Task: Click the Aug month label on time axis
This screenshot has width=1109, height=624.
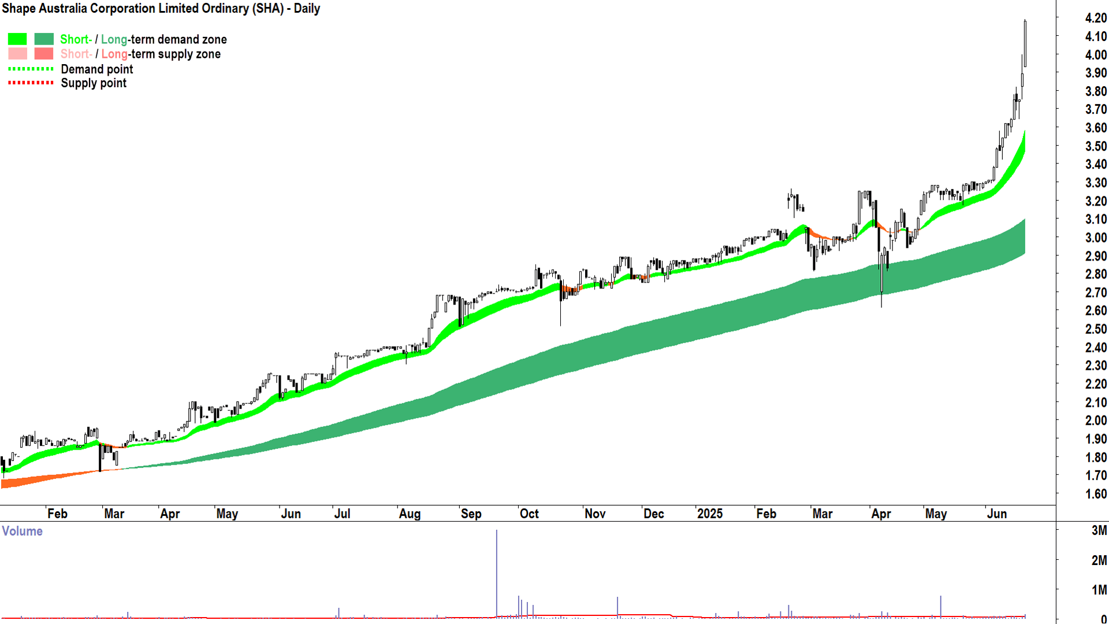Action: coord(410,514)
